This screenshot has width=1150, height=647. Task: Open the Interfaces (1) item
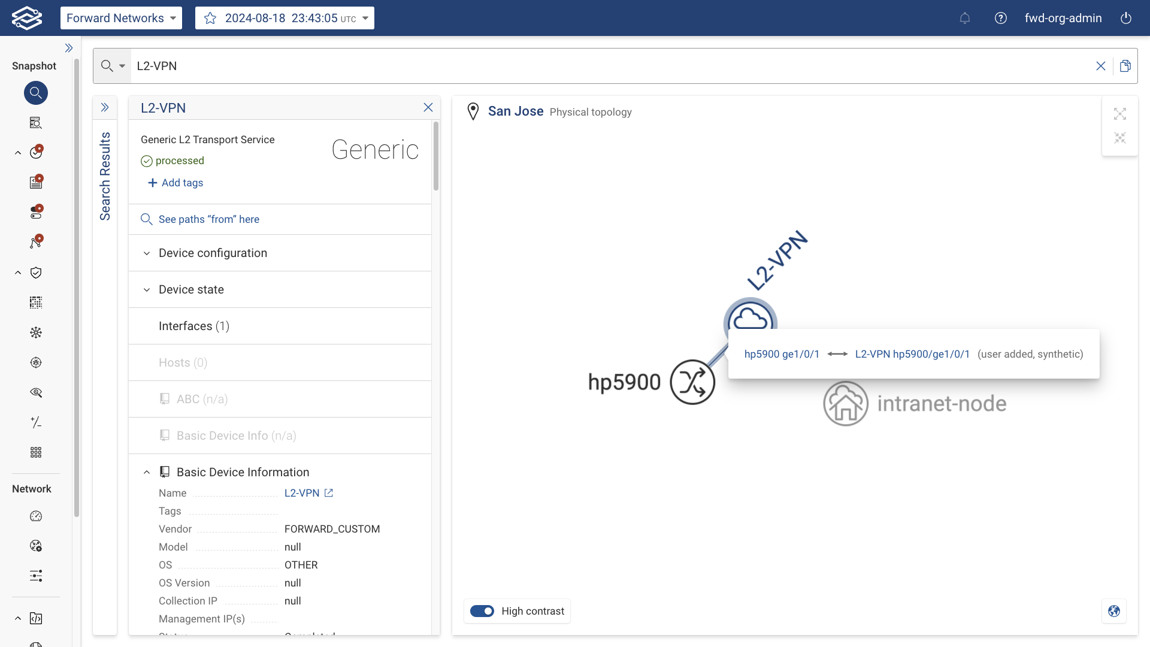coord(193,326)
